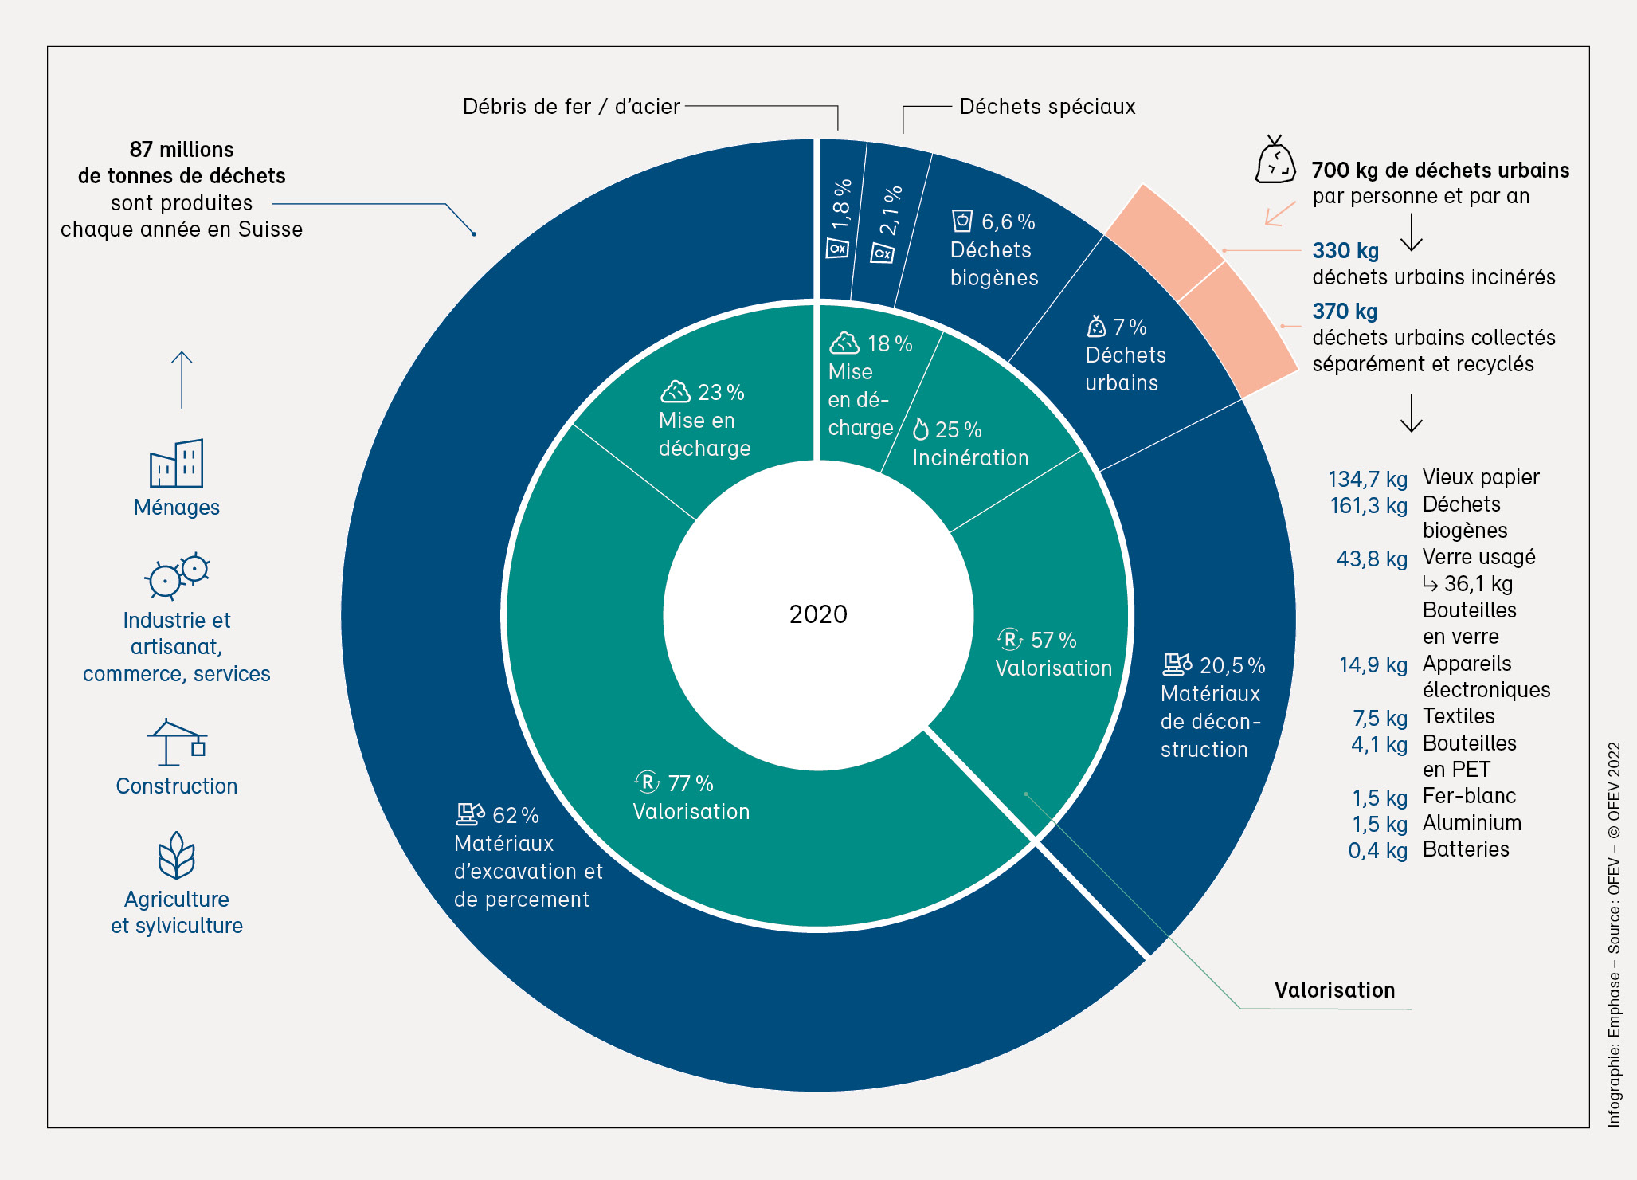Click the heap icon beside 23 % Mise en décharge
This screenshot has height=1180, width=1637.
tap(676, 391)
